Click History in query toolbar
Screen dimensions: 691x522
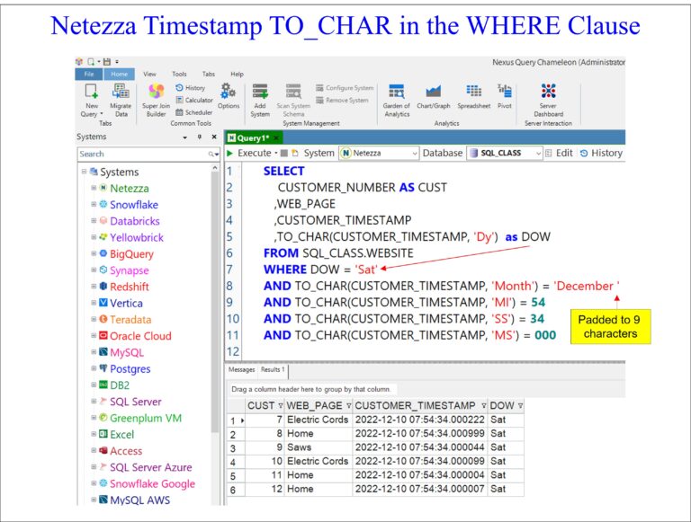coord(602,153)
